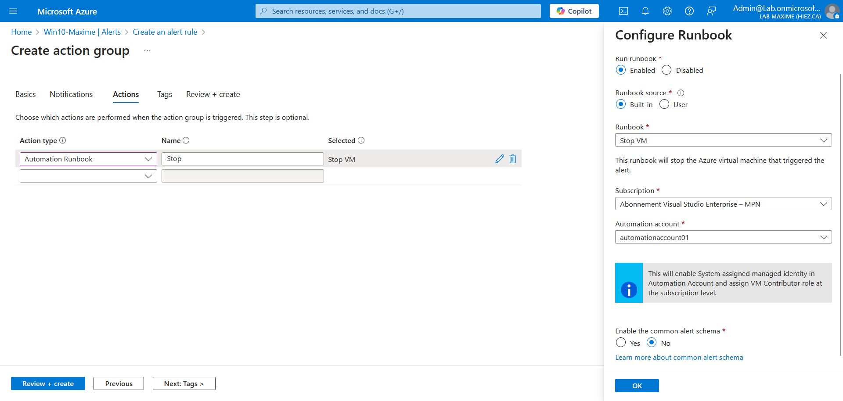Click the Copilot button
This screenshot has width=843, height=401.
coord(574,11)
